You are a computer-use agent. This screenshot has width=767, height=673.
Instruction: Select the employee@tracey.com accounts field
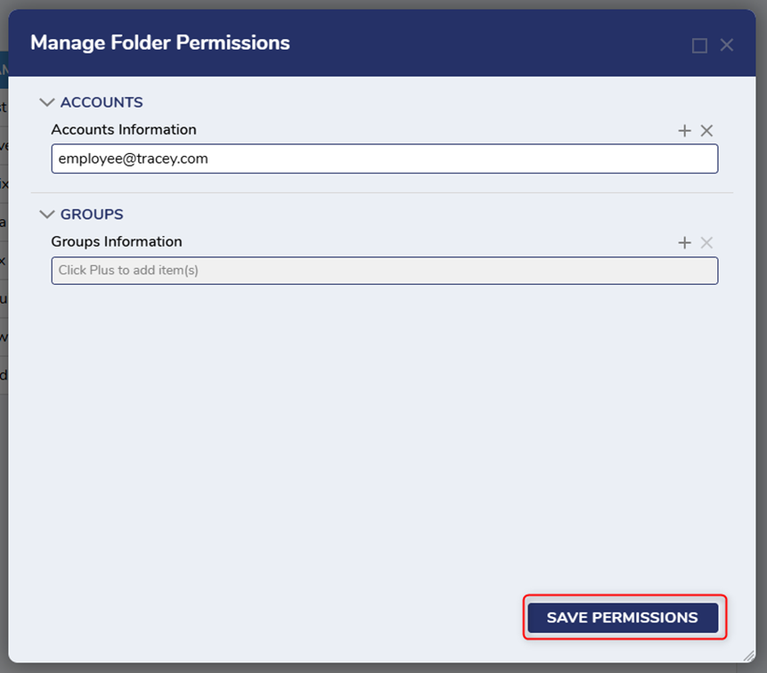[384, 159]
